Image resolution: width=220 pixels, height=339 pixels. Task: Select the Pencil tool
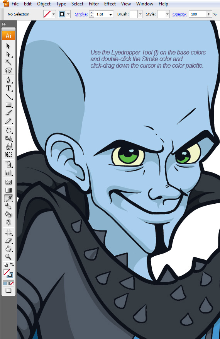[x=8, y=121]
